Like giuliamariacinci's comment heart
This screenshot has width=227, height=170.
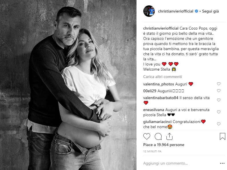coord(219,124)
